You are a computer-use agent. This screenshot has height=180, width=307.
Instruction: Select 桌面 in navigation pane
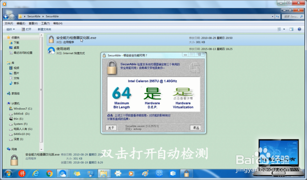click(14, 48)
